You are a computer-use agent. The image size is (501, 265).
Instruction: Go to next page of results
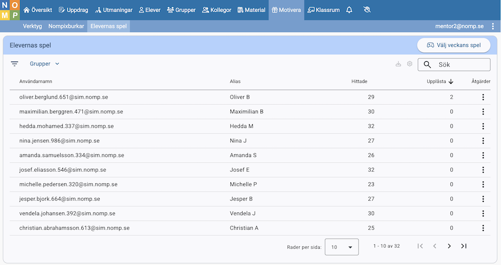coord(449,246)
